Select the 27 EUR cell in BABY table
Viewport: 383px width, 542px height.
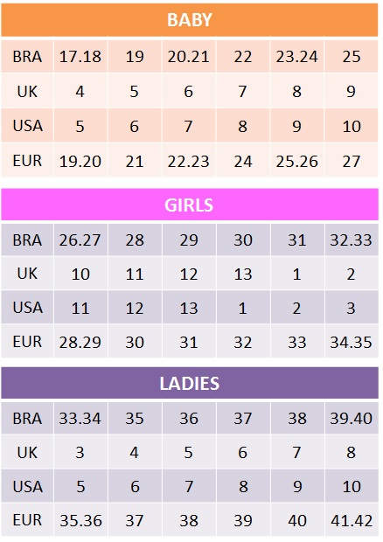[352, 161]
